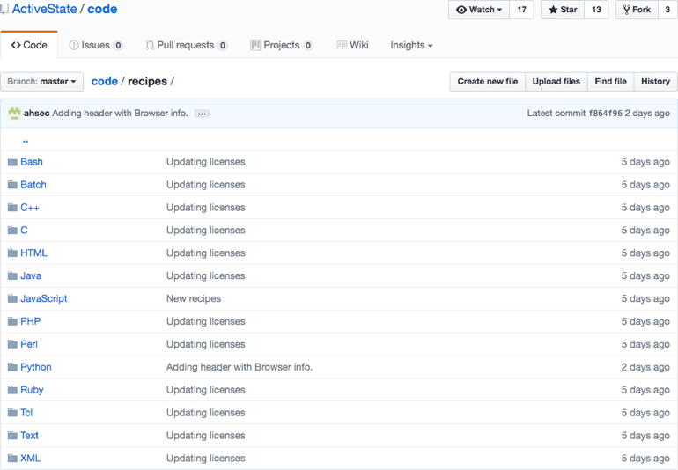The image size is (678, 470).
Task: Click the Batch folder icon
Action: point(12,185)
